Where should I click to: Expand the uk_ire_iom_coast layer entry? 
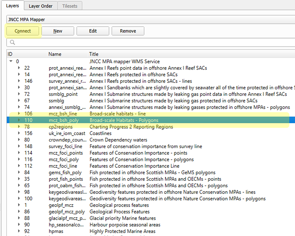pos(19,133)
